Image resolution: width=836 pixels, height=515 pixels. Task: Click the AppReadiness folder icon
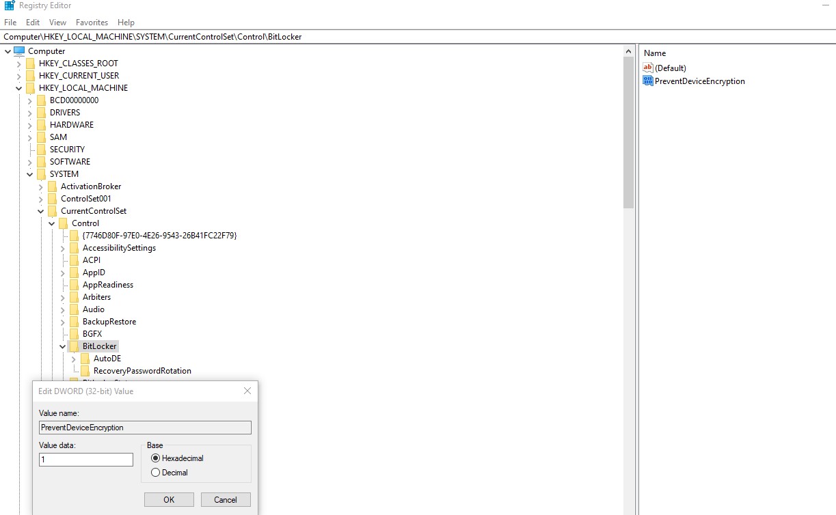point(74,285)
